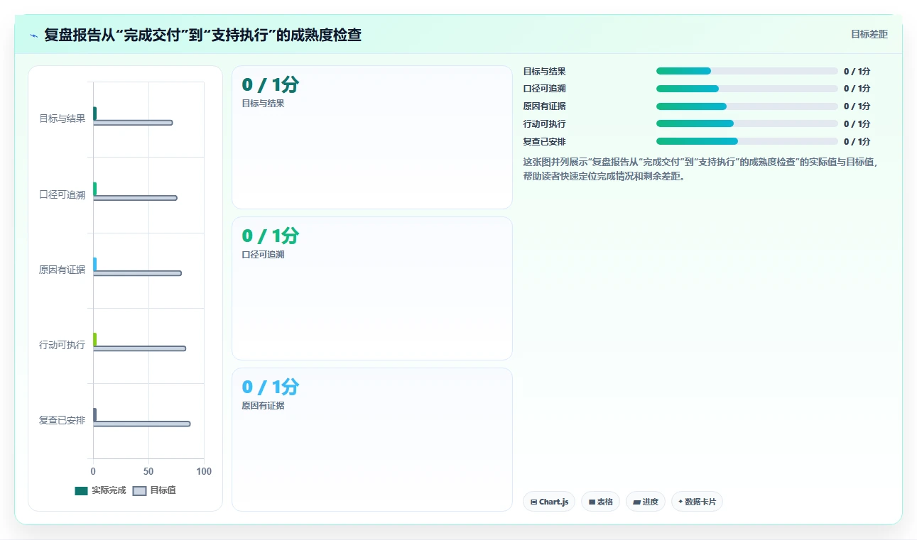Click the chart axis label 复查已安排
Image resolution: width=917 pixels, height=540 pixels.
pyautogui.click(x=62, y=420)
